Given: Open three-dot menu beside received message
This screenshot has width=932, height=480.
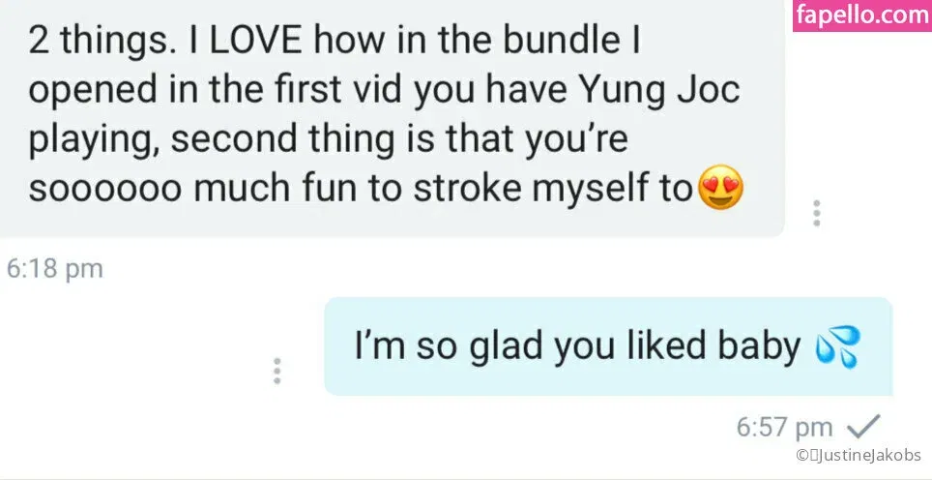Looking at the screenshot, I should pyautogui.click(x=817, y=213).
